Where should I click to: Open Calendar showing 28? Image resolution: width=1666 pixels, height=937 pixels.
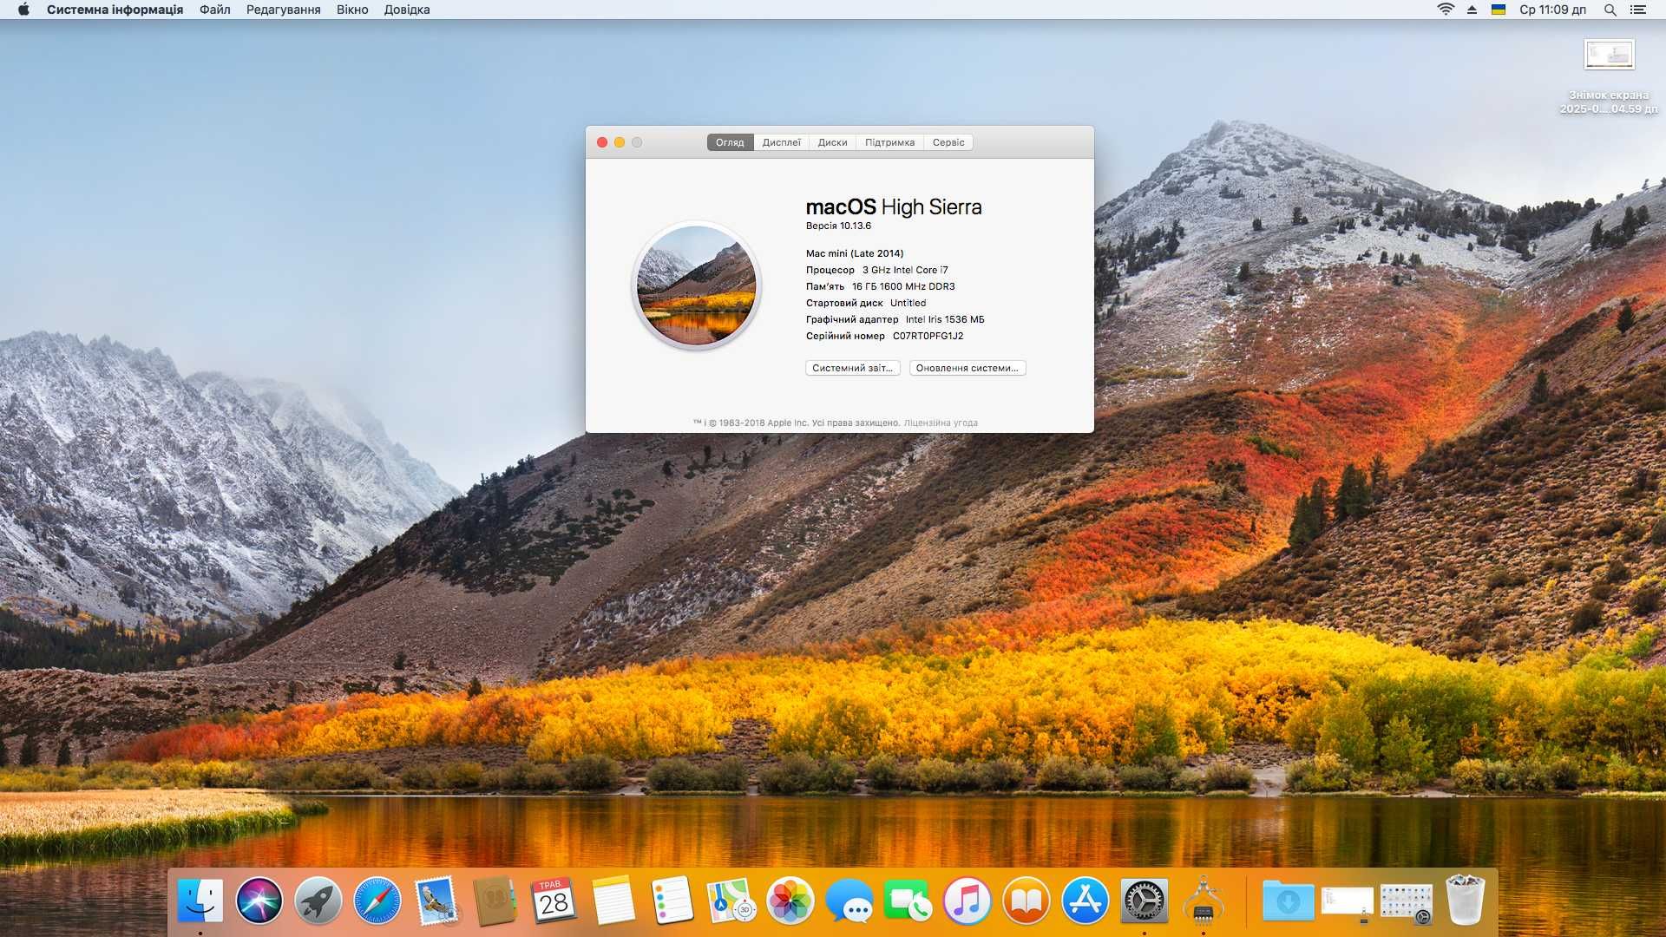coord(554,901)
